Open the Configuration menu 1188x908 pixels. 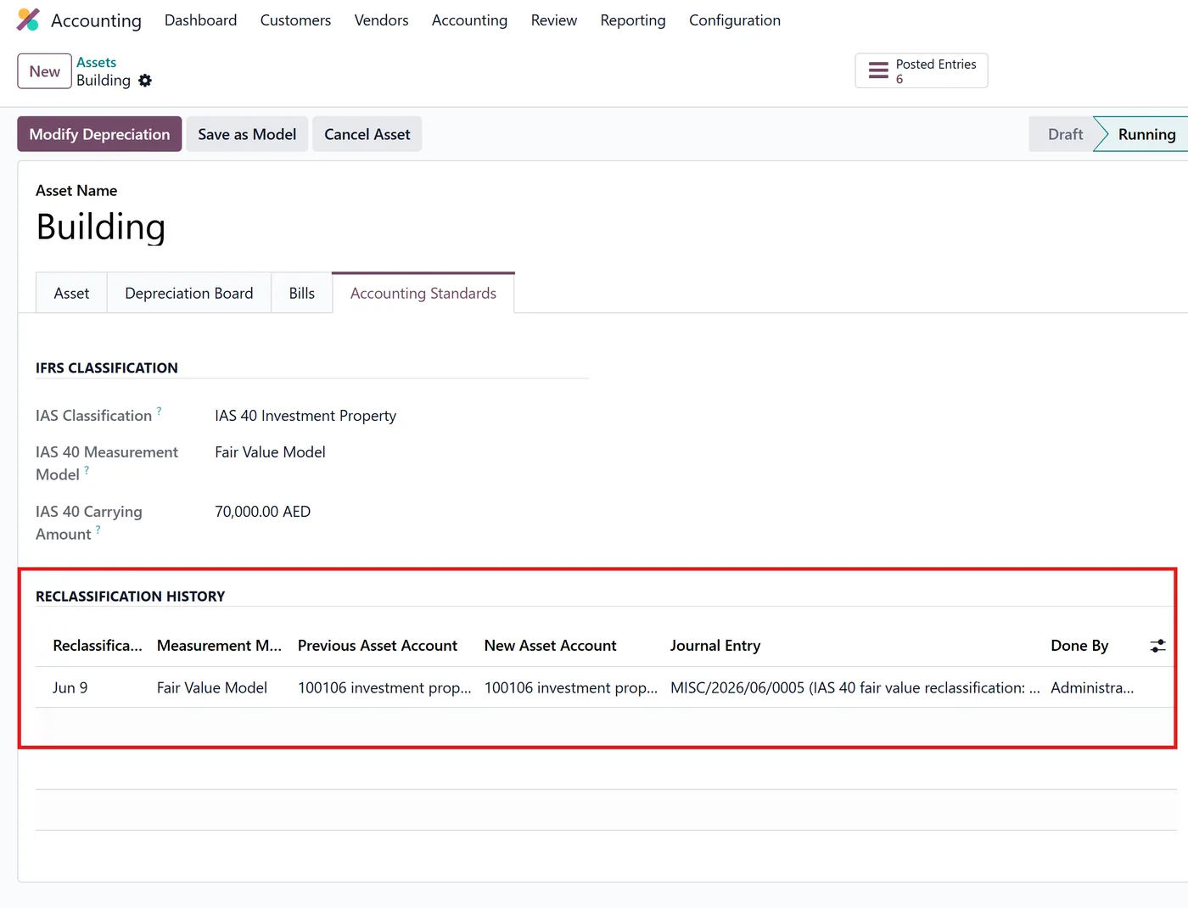point(735,20)
